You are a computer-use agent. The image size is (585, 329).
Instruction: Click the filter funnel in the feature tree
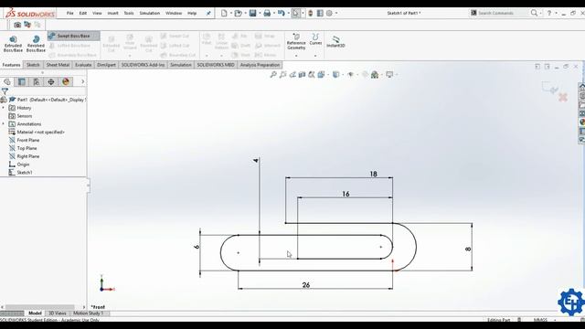(x=5, y=91)
